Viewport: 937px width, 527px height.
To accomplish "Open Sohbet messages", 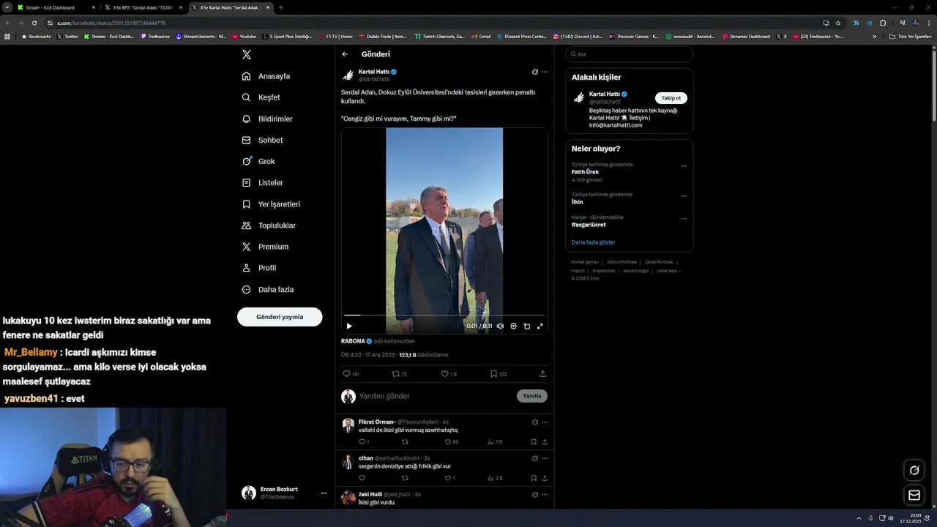I will point(262,140).
